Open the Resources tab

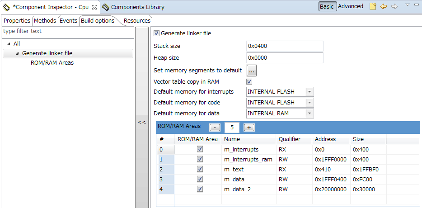(137, 21)
